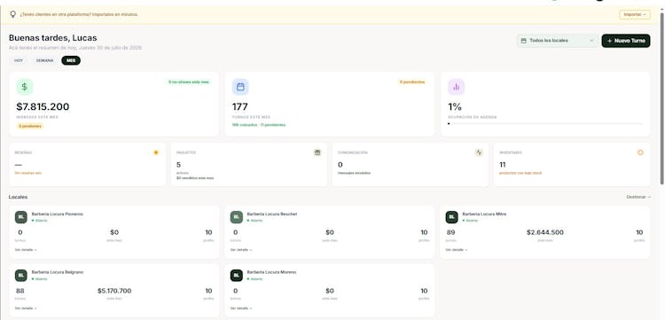
Task: Switch to the HOY tab
Action: tap(19, 60)
